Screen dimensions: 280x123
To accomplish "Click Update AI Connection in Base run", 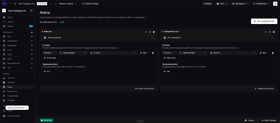I will (145, 88).
